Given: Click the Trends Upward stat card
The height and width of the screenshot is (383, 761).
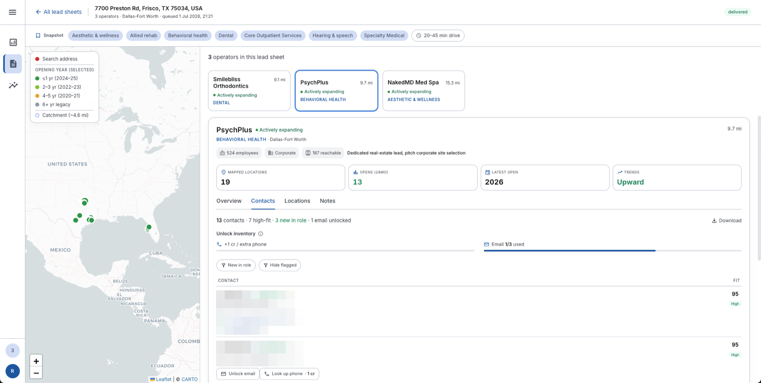Looking at the screenshot, I should coord(677,178).
